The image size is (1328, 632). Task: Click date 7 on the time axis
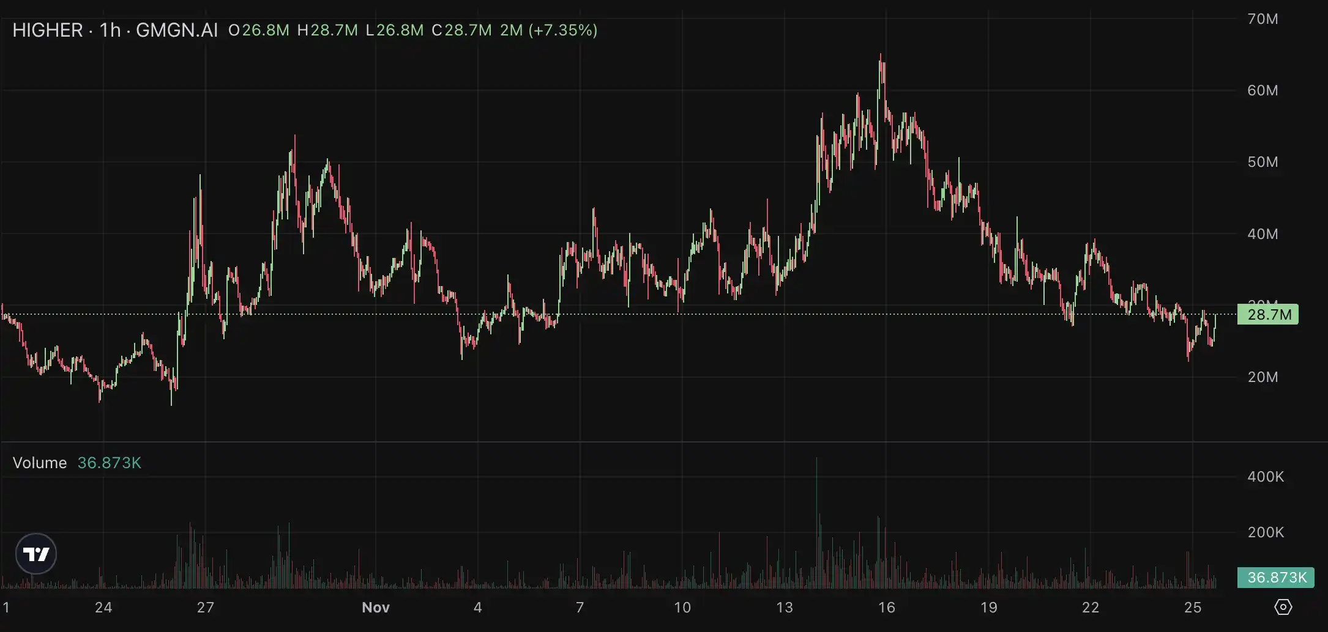580,607
